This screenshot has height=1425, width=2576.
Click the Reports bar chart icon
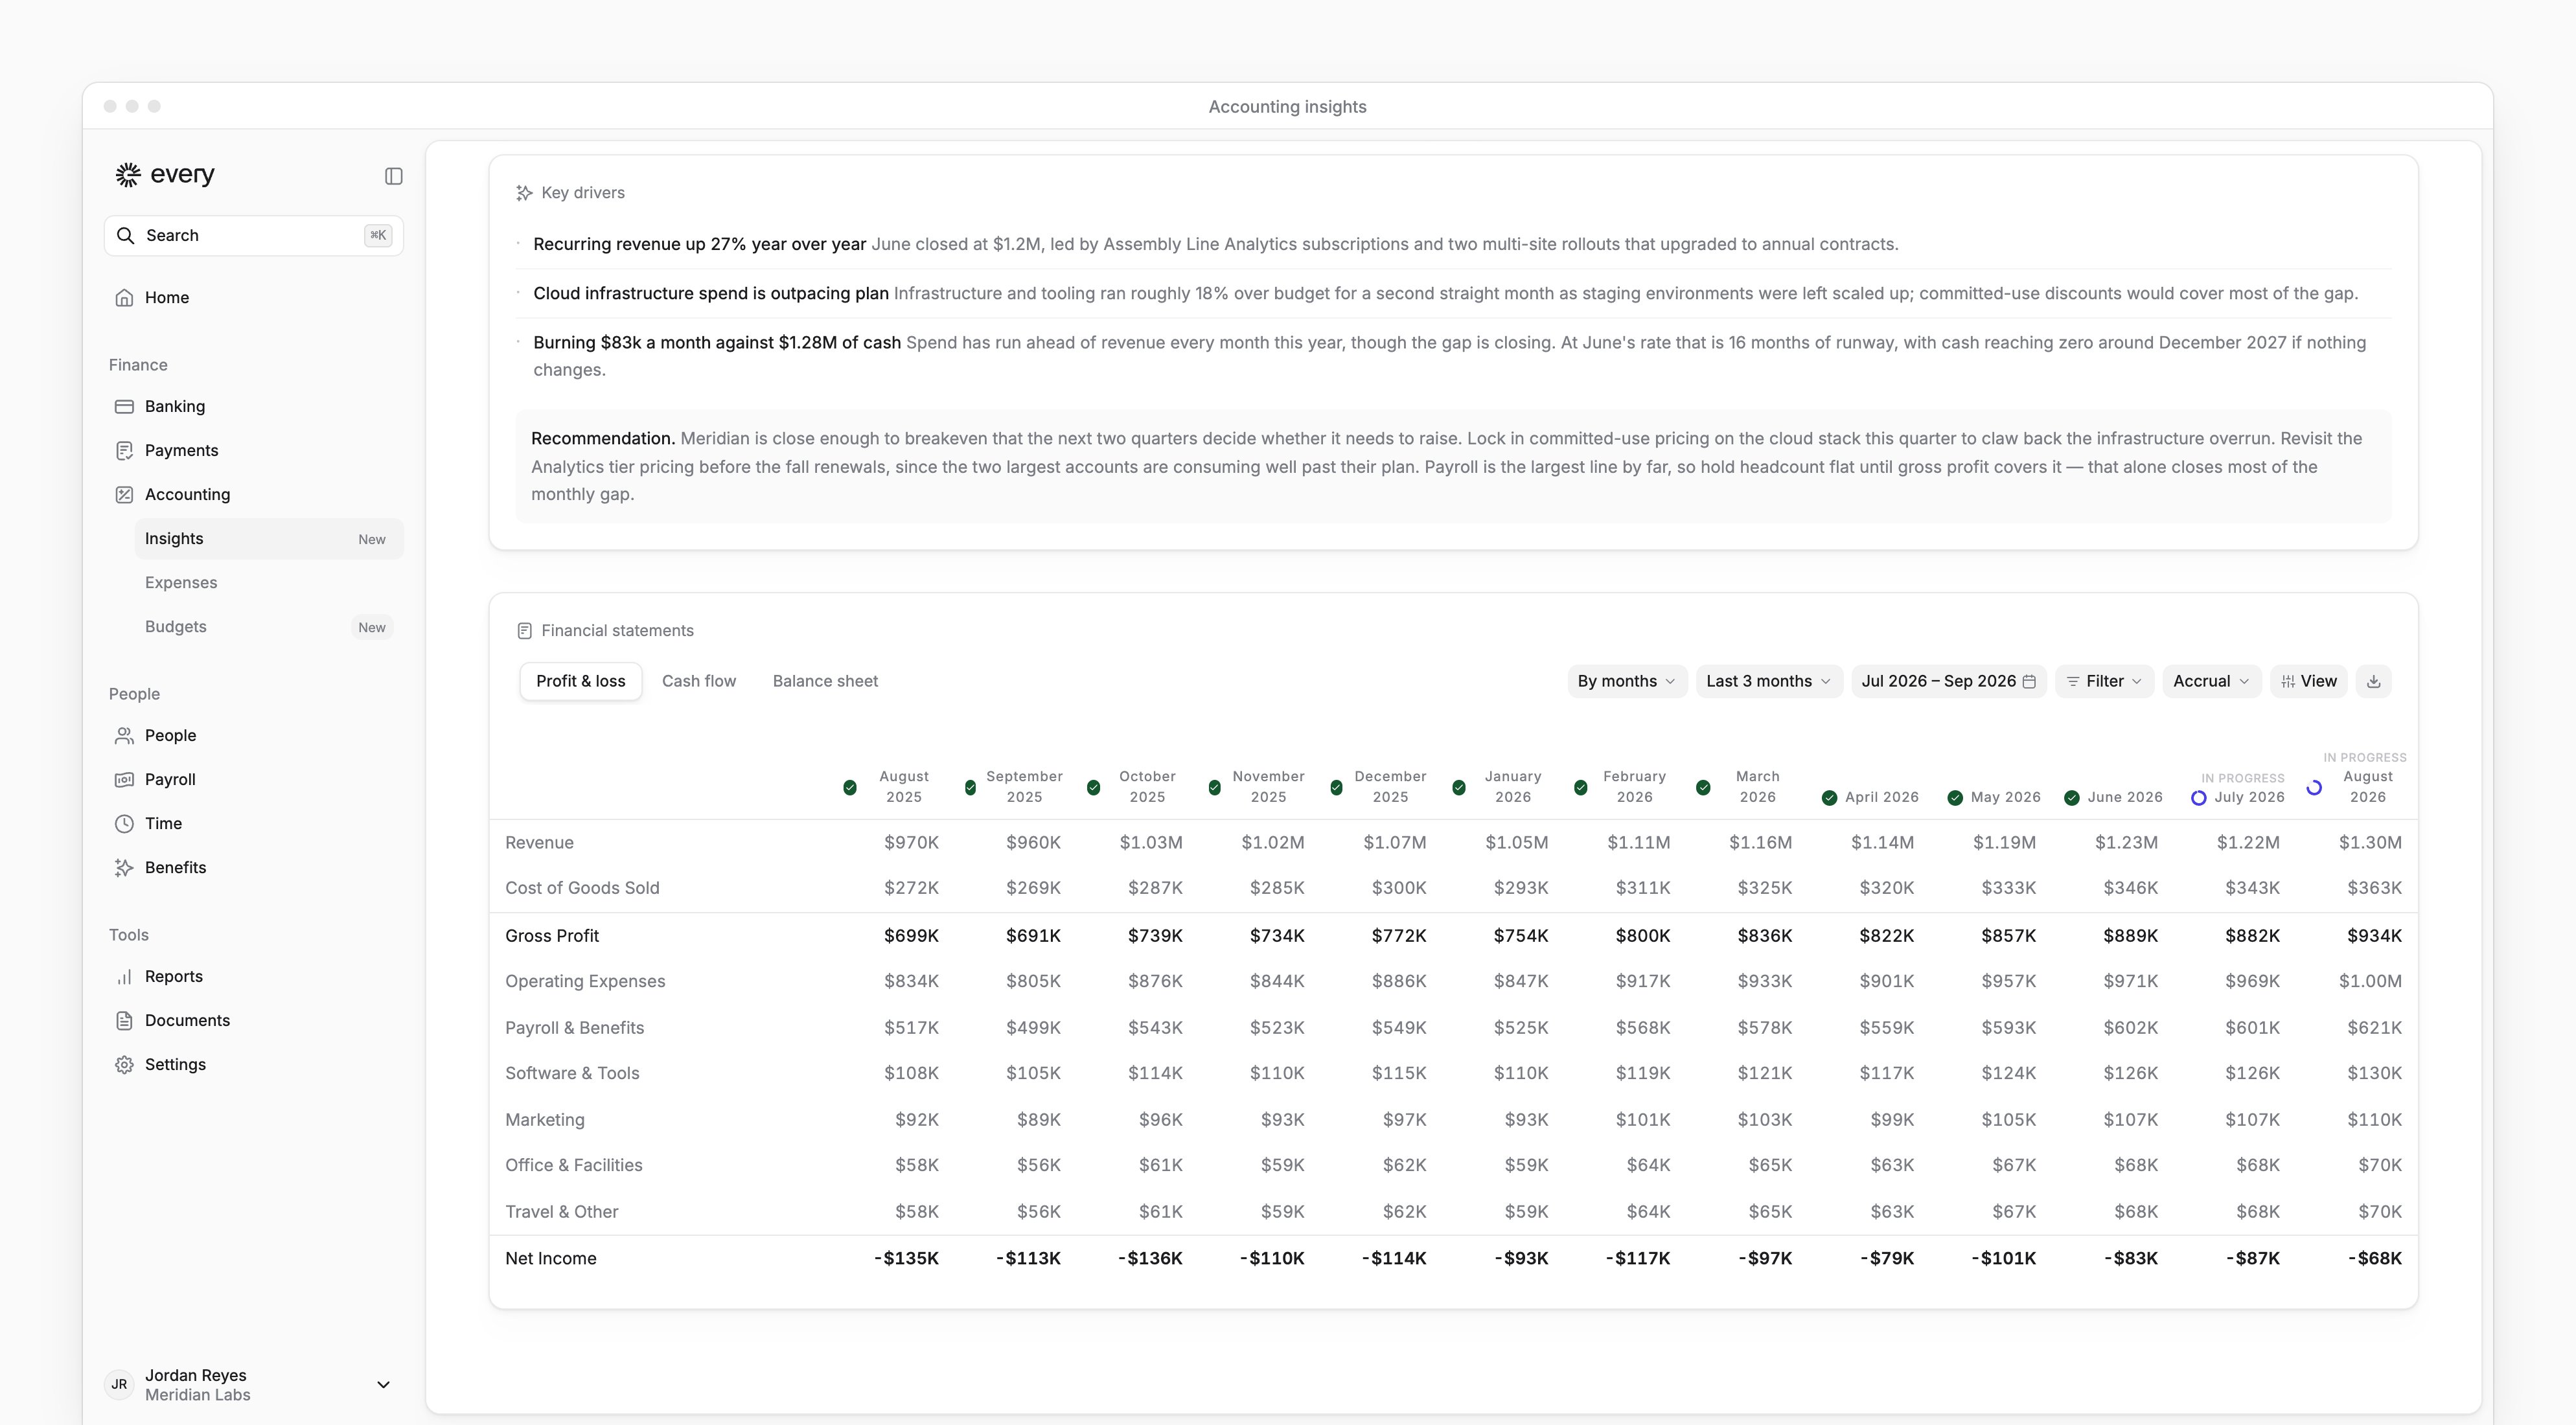[124, 977]
